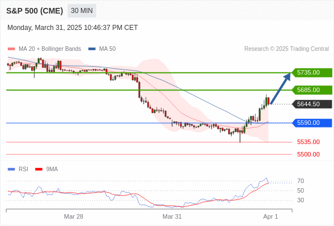Click the 5644.50 current price tag
Image resolution: width=334 pixels, height=226 pixels.
pos(312,104)
